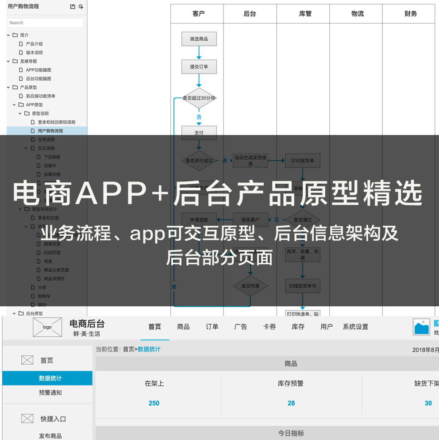The image size is (439, 440).
Task: Open the 登录和找回密码流程 page
Action: (x=56, y=122)
